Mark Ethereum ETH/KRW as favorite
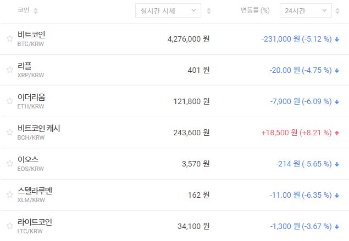The image size is (349, 241). (x=9, y=101)
